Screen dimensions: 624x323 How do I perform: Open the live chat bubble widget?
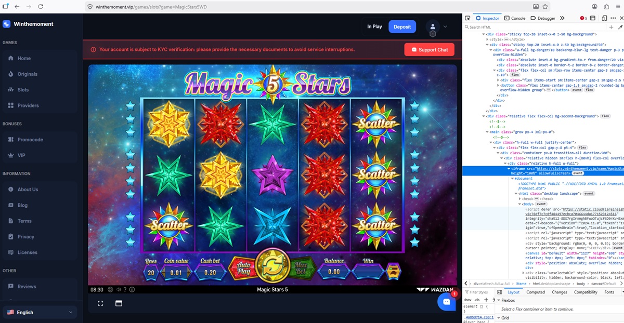point(446,301)
